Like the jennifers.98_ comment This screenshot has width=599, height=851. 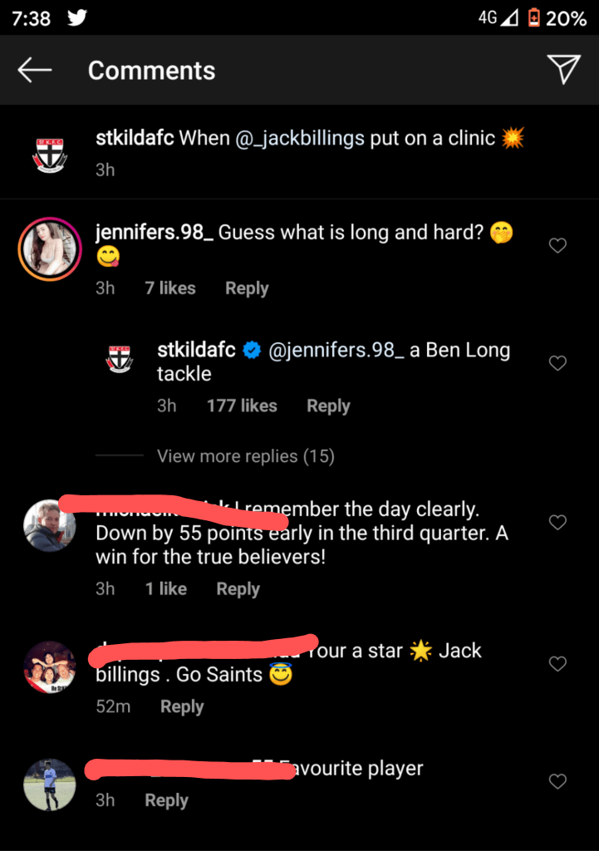pos(558,245)
